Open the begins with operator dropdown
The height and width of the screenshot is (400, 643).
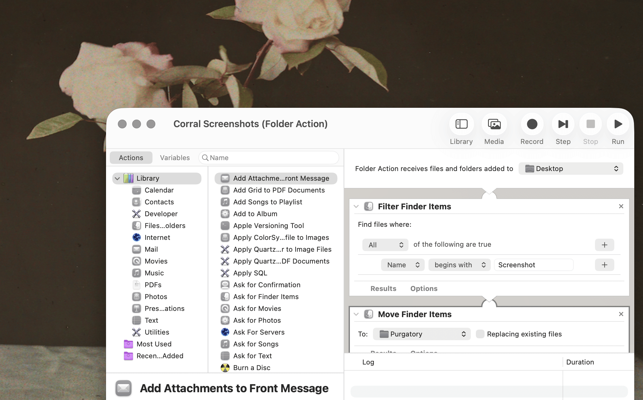tap(459, 265)
